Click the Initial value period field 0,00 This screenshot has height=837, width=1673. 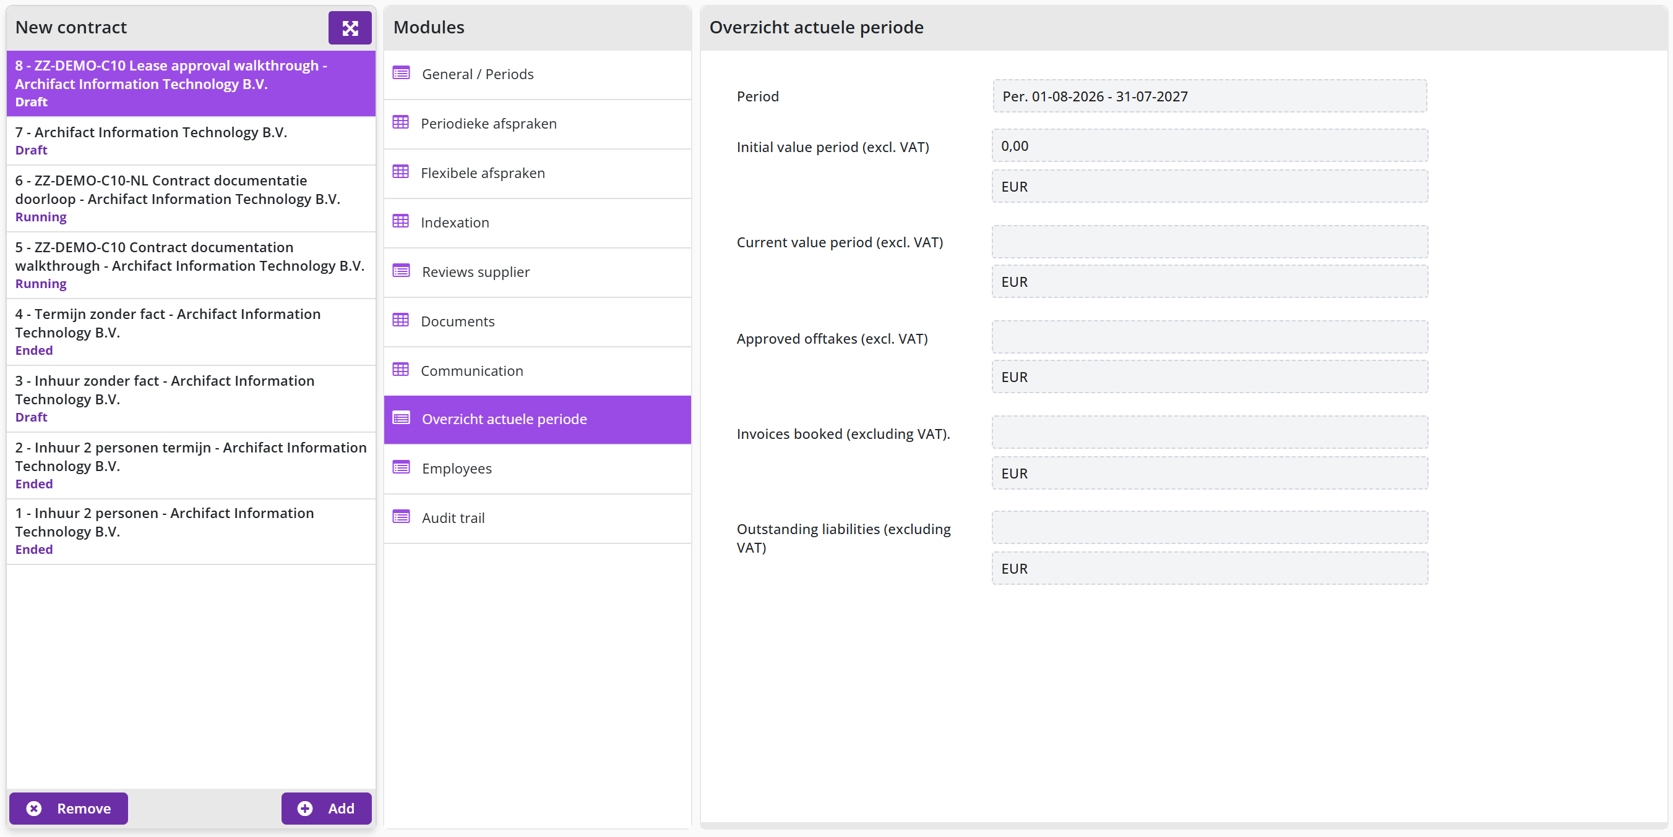(x=1210, y=145)
